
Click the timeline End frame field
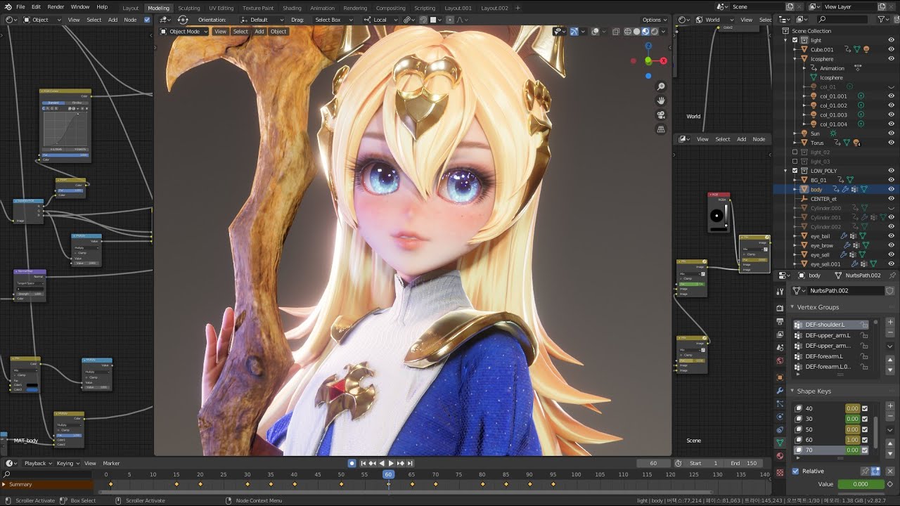click(x=745, y=463)
